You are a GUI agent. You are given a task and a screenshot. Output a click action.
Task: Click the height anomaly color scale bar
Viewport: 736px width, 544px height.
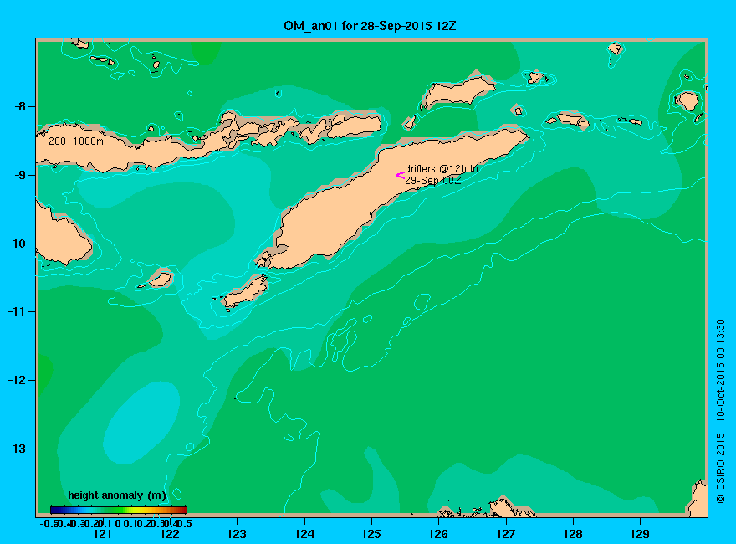(119, 510)
